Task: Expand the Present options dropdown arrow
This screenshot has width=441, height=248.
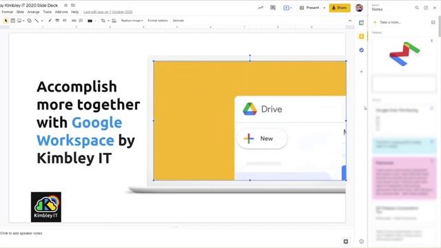Action: 325,8
